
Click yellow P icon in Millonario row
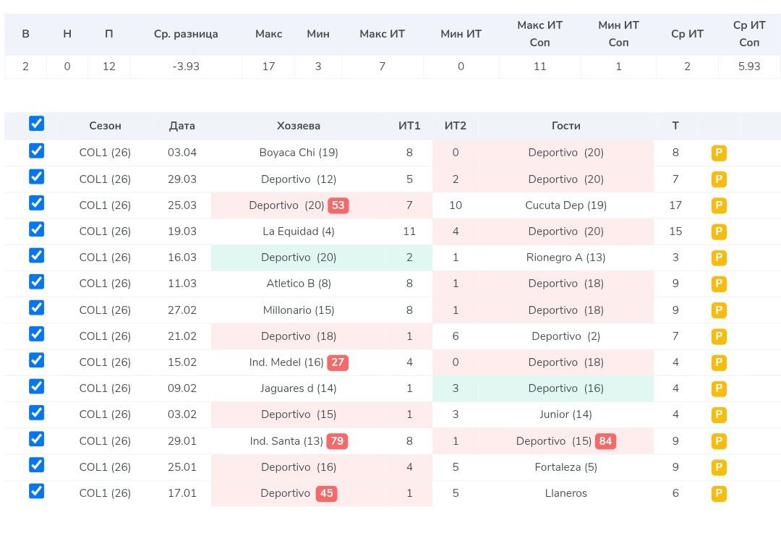719,311
